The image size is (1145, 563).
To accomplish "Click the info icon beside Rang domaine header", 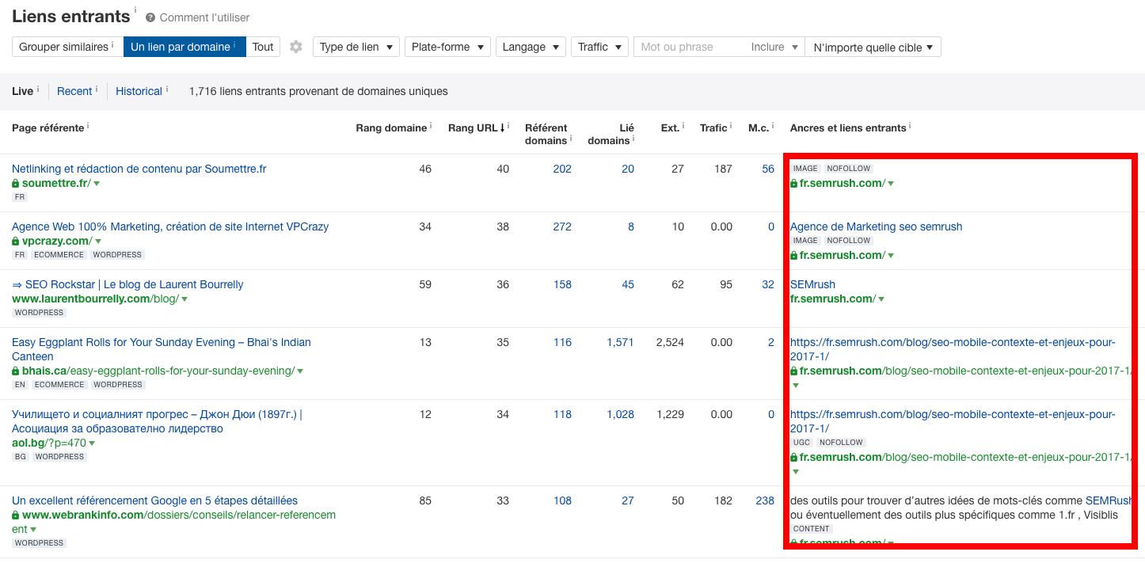I will [x=431, y=125].
